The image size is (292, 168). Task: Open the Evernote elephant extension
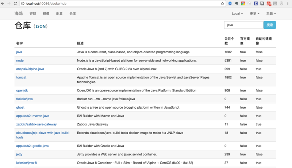pos(237,4)
